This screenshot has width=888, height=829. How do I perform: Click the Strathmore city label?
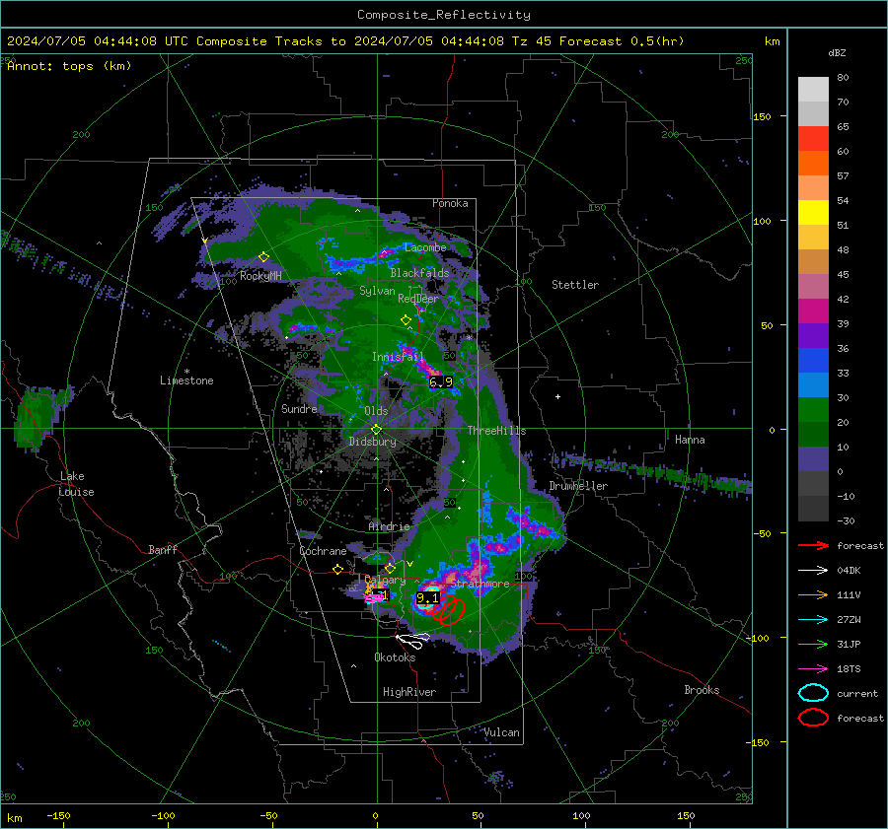click(480, 584)
